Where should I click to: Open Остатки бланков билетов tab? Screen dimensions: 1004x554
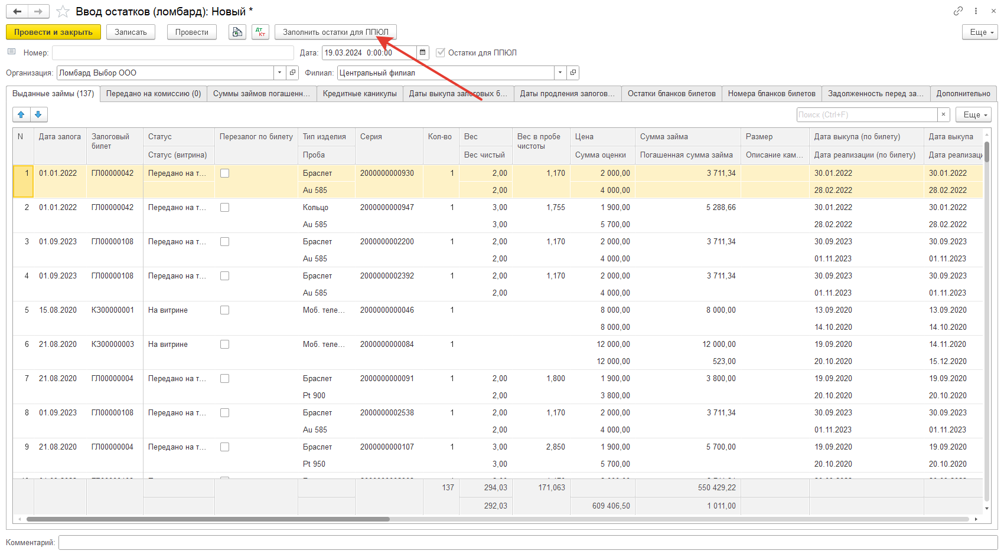pyautogui.click(x=671, y=94)
